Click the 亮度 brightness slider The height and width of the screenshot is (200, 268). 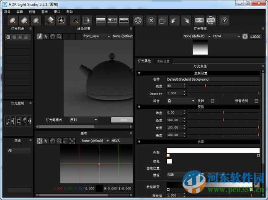pyautogui.click(x=223, y=86)
